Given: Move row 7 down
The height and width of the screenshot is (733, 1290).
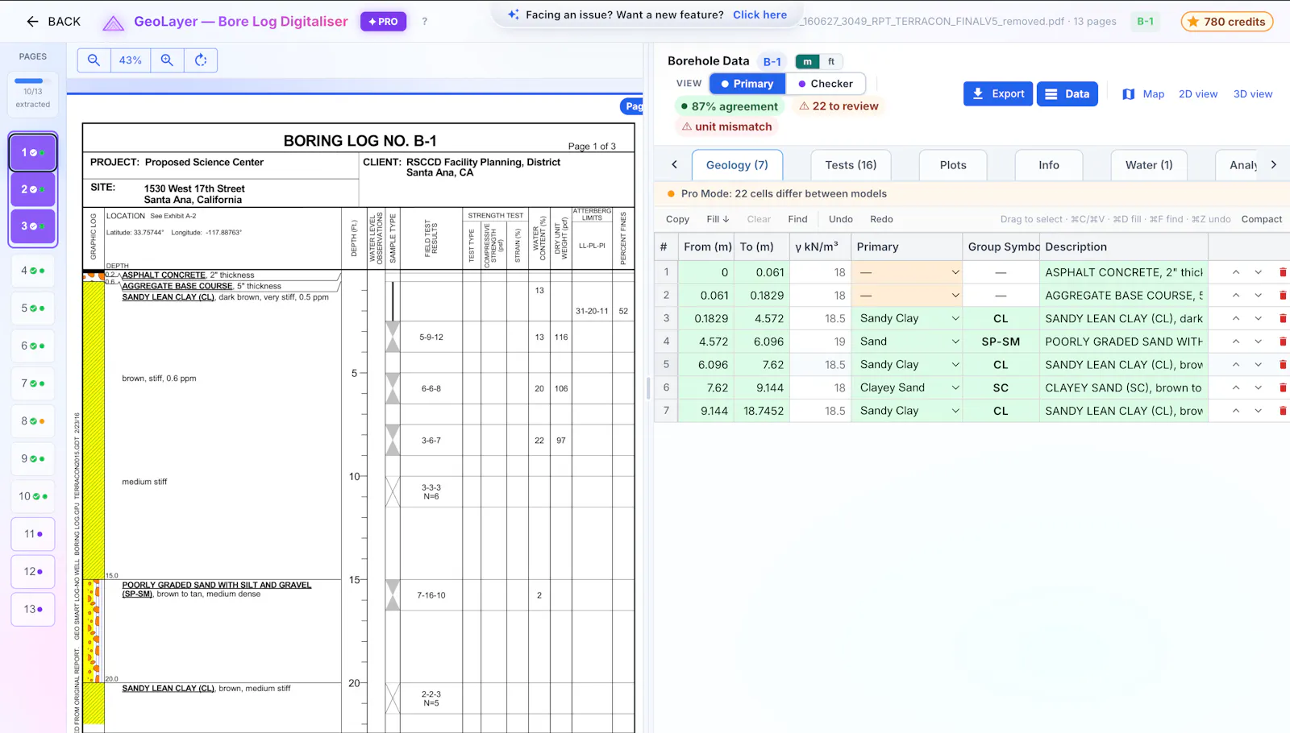Looking at the screenshot, I should tap(1258, 411).
